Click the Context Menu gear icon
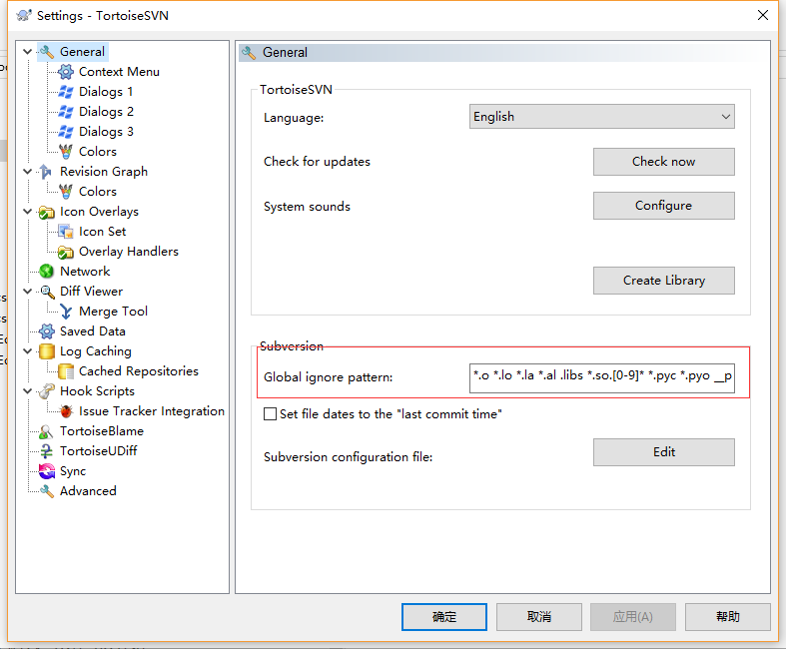Screen dimensions: 786x649 (x=66, y=72)
